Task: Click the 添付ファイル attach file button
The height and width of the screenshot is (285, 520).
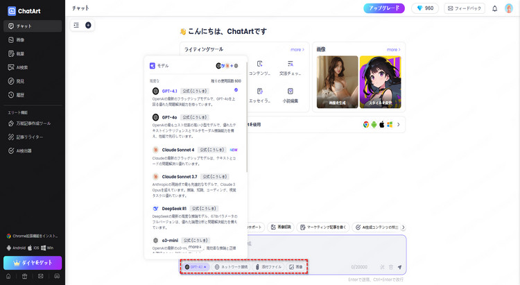Action: point(268,267)
